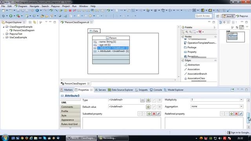The height and width of the screenshot is (141, 251).
Task: Click the Open Perspective icon
Action: tap(218, 16)
